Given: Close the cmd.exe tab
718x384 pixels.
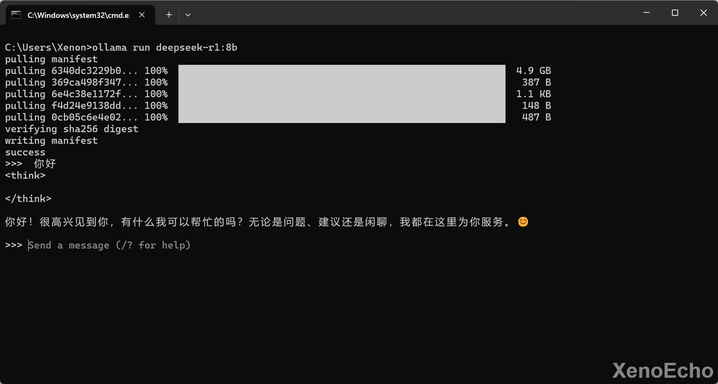Looking at the screenshot, I should tap(142, 15).
